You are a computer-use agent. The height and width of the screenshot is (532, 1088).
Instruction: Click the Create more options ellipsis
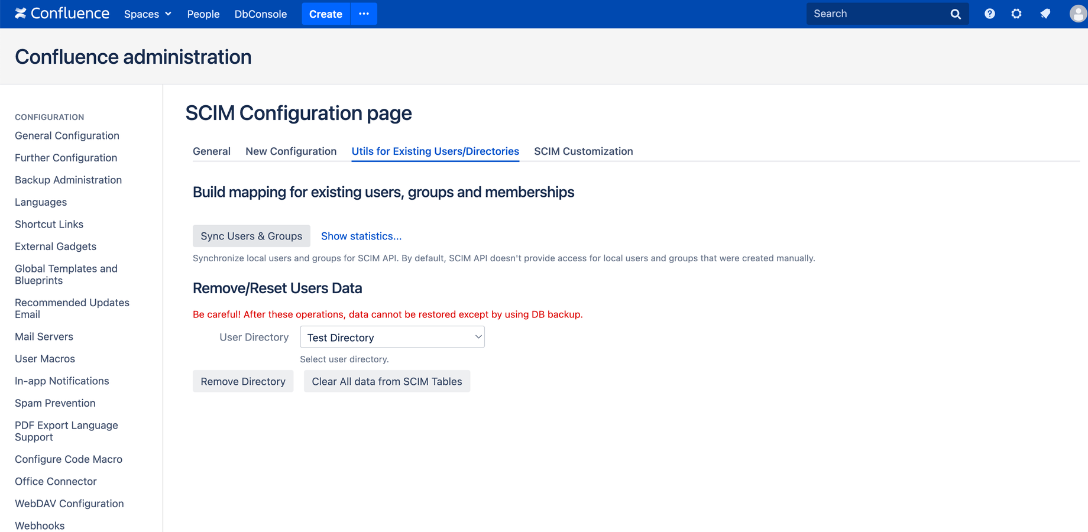coord(364,14)
